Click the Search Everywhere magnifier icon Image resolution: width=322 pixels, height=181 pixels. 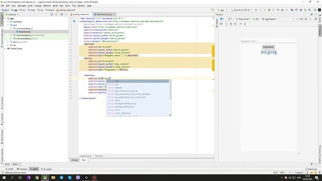(315, 10)
